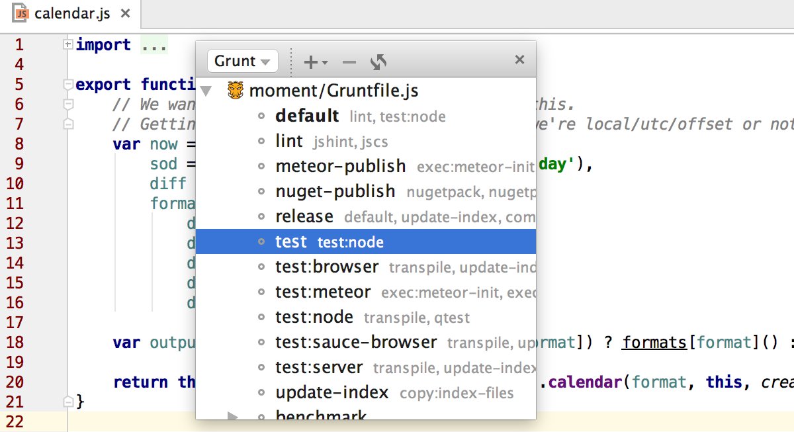
Task: Reload Grunt tasks with refresh icon
Action: (378, 62)
